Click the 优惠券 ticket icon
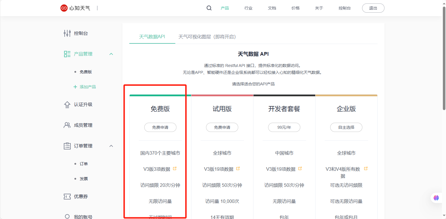This screenshot has height=219, width=446. [67, 197]
